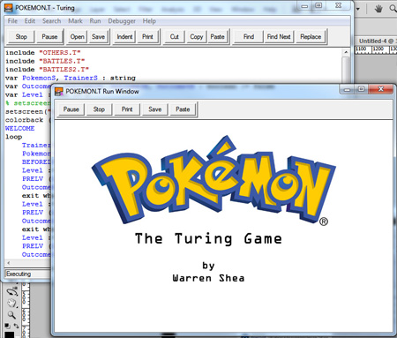Screen dimensions: 397x338
Task: Click the Turing icon in the Run Window title bar
Action: 59,92
